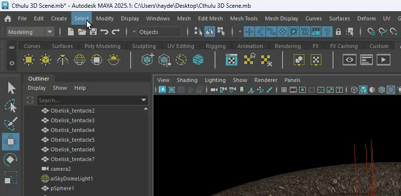Image resolution: width=401 pixels, height=196 pixels.
Task: Select the arrow Select Tool in toolbox
Action: pyautogui.click(x=11, y=88)
